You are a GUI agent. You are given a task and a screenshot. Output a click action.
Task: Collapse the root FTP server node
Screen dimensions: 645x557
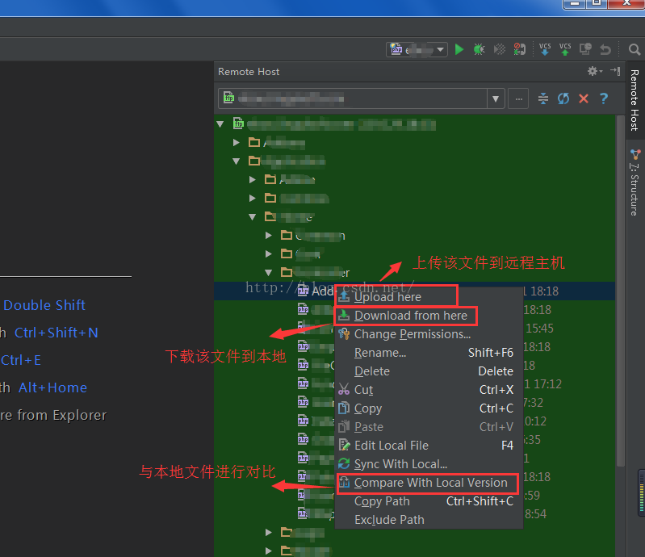point(220,124)
